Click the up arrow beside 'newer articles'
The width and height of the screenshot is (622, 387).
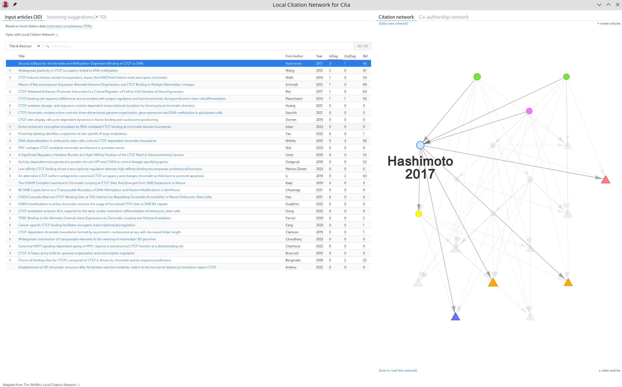598,24
